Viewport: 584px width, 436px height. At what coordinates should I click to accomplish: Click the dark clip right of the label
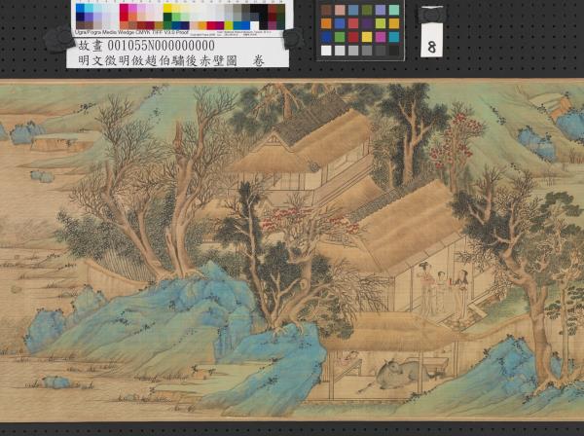point(290,38)
